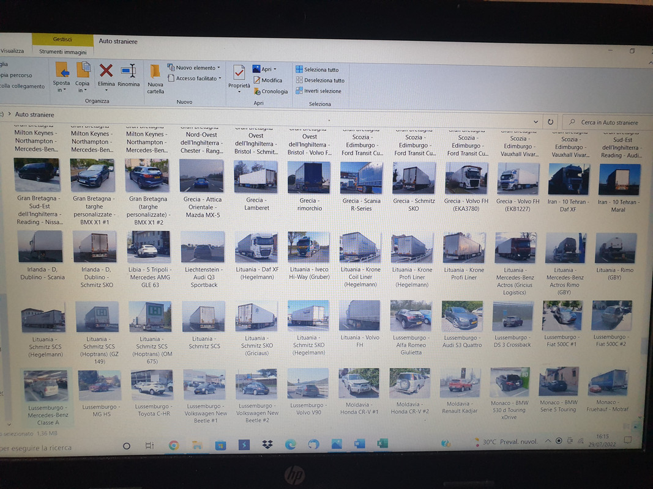Open the Visualizza tab
This screenshot has width=653, height=489.
12,51
